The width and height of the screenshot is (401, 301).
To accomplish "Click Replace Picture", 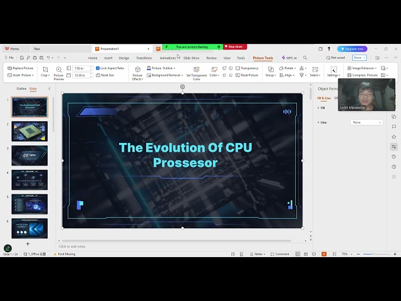I will coord(21,68).
